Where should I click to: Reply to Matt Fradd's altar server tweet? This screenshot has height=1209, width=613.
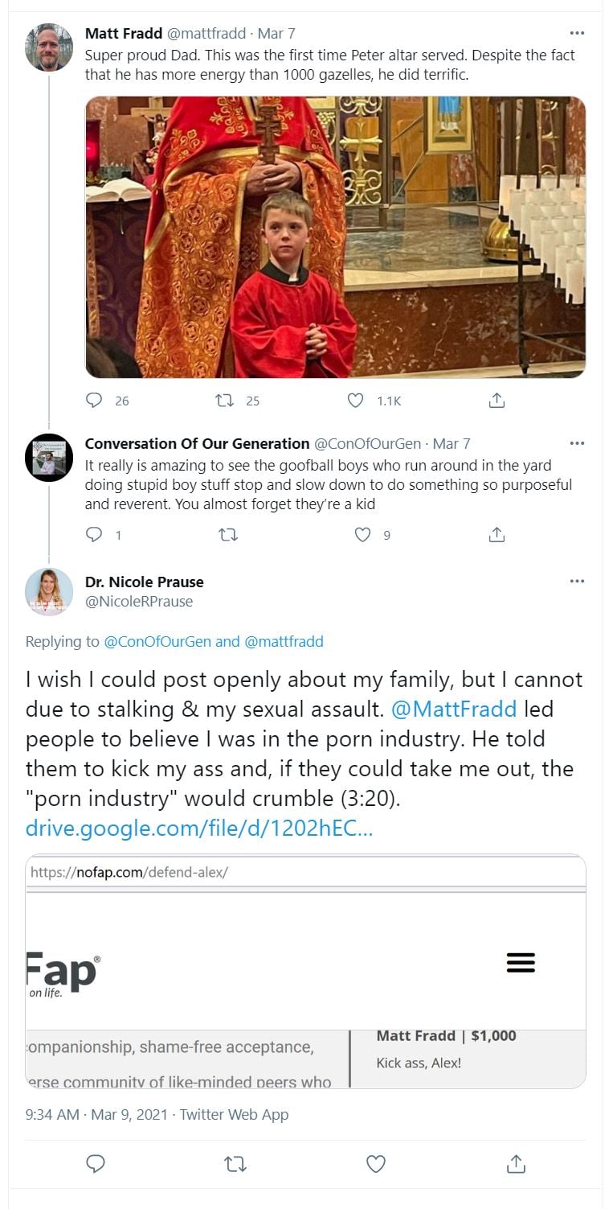(94, 400)
